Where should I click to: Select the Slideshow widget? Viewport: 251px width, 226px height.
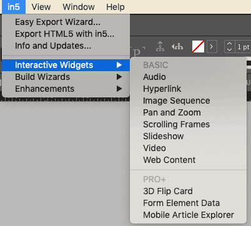tap(188, 136)
